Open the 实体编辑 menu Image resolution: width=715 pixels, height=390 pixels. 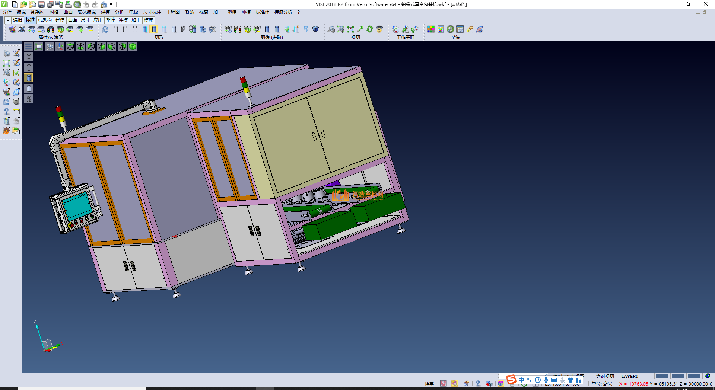(86, 12)
